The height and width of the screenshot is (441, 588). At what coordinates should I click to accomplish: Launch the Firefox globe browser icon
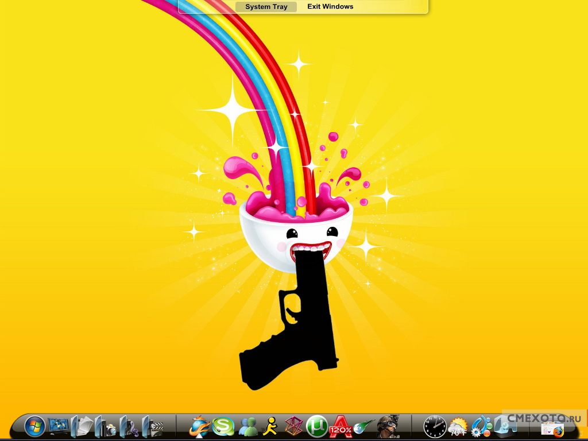click(x=200, y=426)
